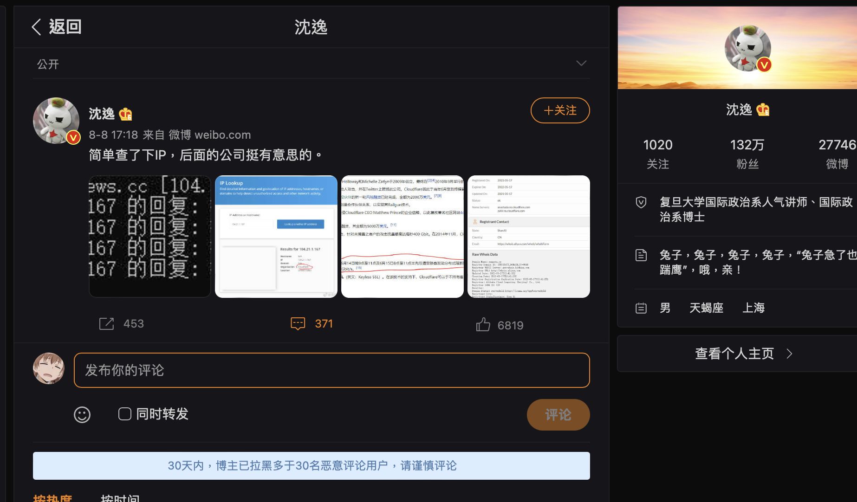The width and height of the screenshot is (857, 502).
Task: Open 查看个人主页 profile link
Action: point(734,354)
